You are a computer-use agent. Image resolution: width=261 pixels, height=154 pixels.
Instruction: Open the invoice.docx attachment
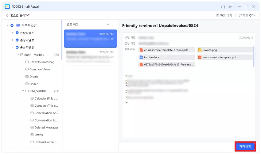[167, 57]
